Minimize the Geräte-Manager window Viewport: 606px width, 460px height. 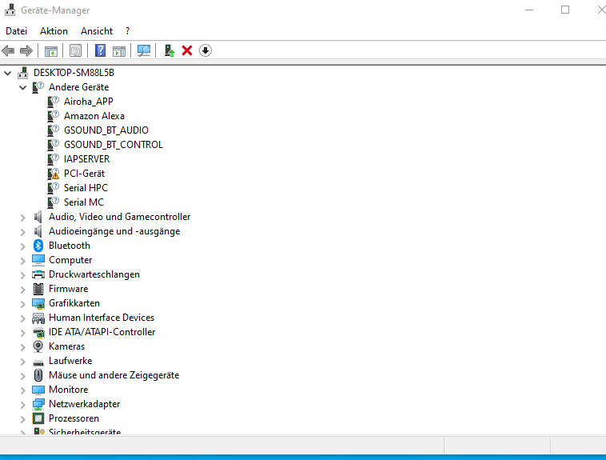[529, 10]
